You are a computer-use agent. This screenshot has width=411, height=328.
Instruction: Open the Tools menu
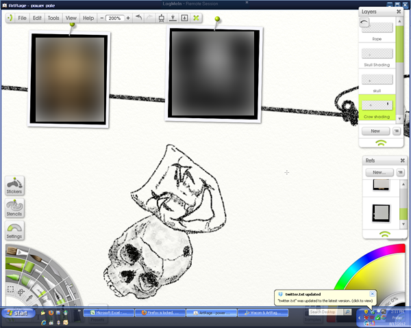[53, 18]
